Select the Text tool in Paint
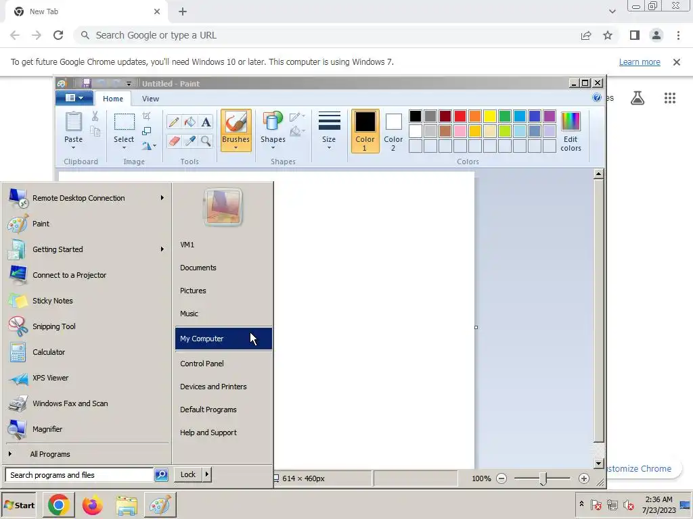Screen dimensions: 693x519 [206, 122]
